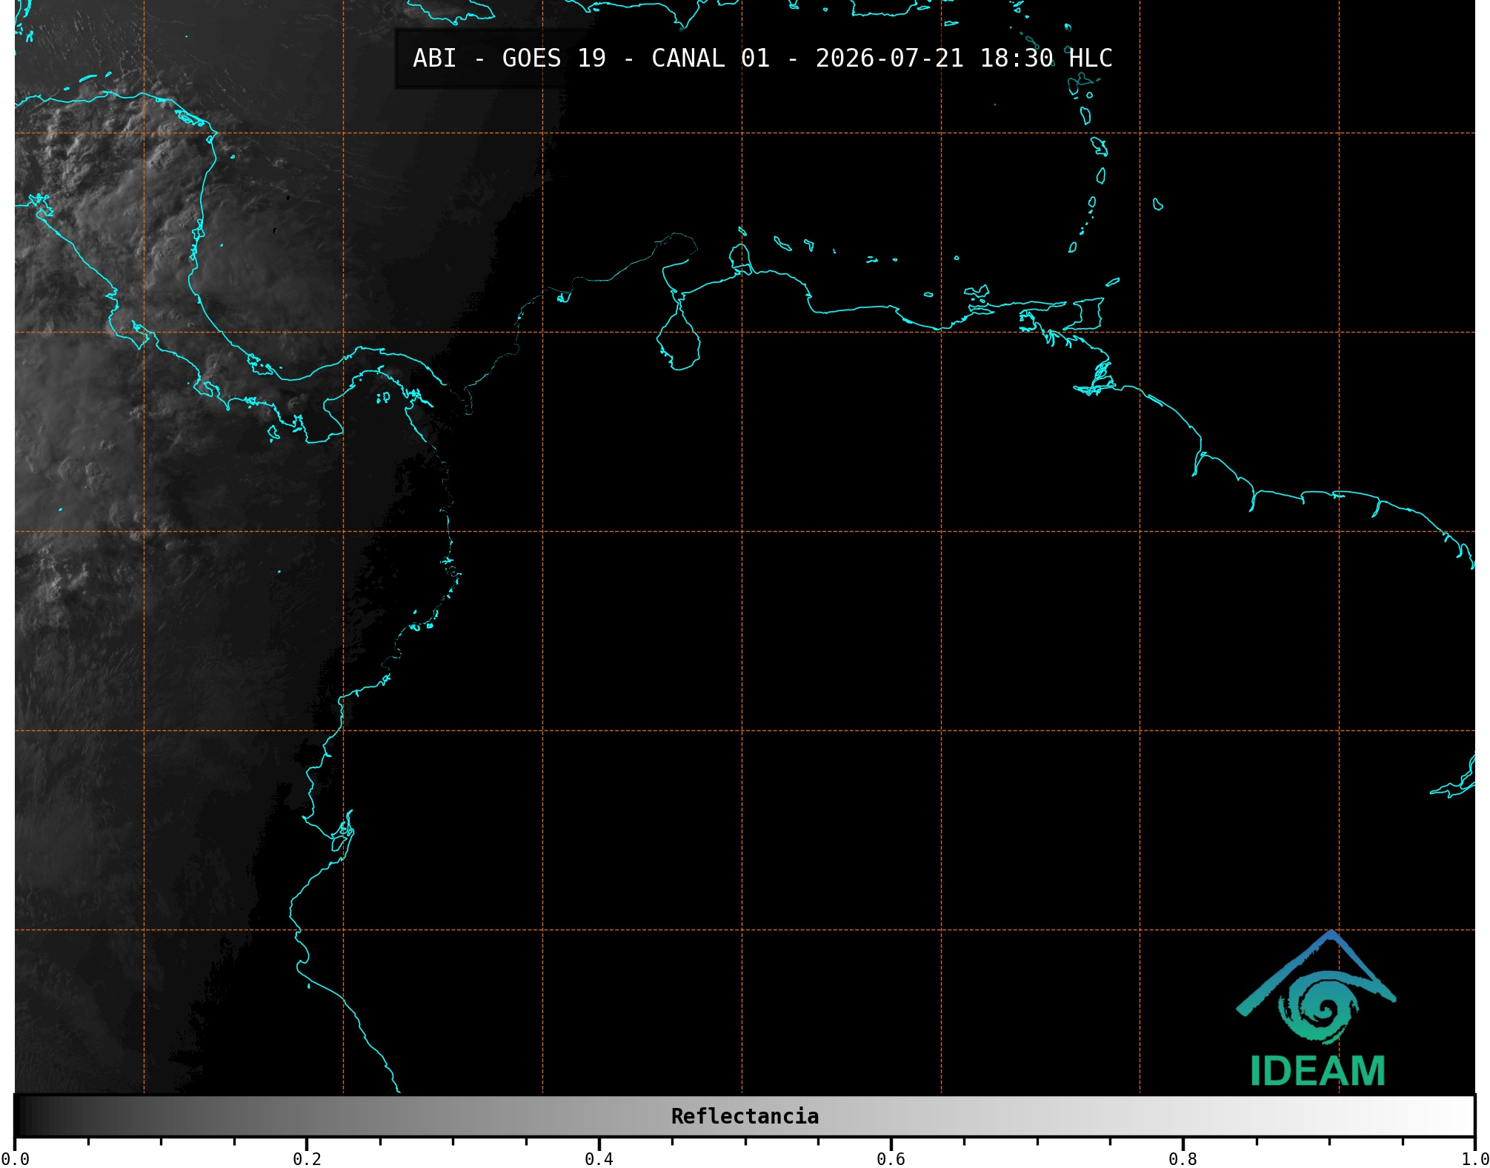Click the 0.8 colorbar tick label
1490x1168 pixels.
pyautogui.click(x=1183, y=1158)
